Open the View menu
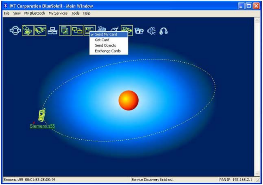 (x=17, y=13)
